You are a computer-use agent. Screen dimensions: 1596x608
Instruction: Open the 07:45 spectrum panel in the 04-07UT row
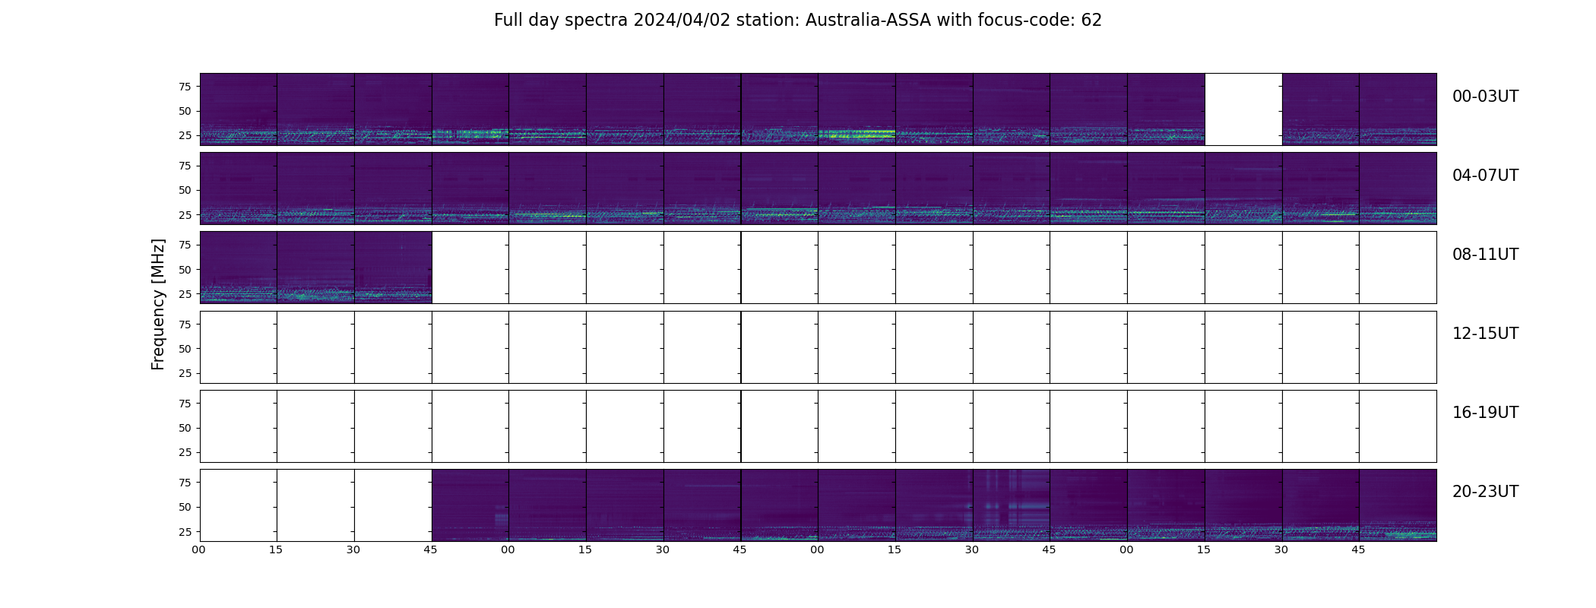(x=1398, y=188)
